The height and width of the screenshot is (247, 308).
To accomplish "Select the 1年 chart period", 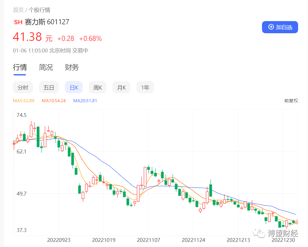I will [145, 87].
